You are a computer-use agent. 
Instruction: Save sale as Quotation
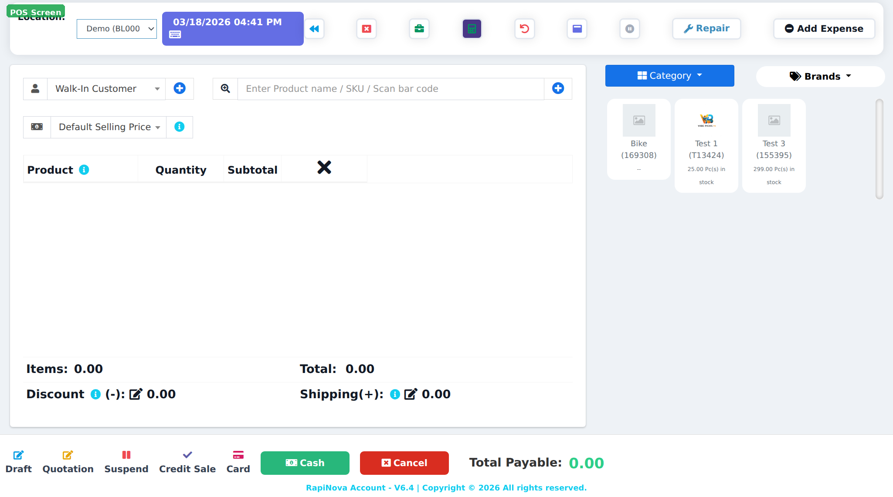[68, 462]
